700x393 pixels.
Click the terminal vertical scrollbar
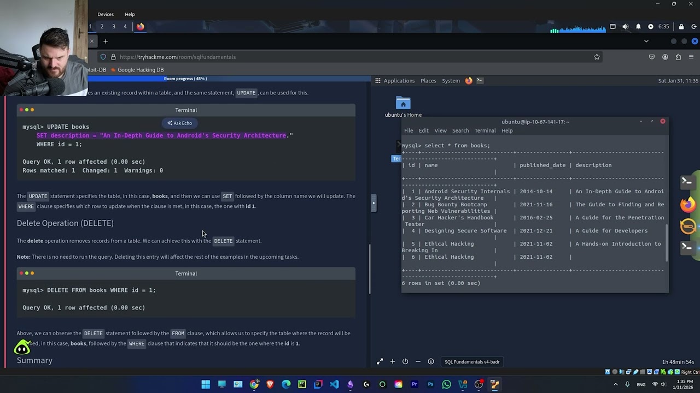[667, 243]
